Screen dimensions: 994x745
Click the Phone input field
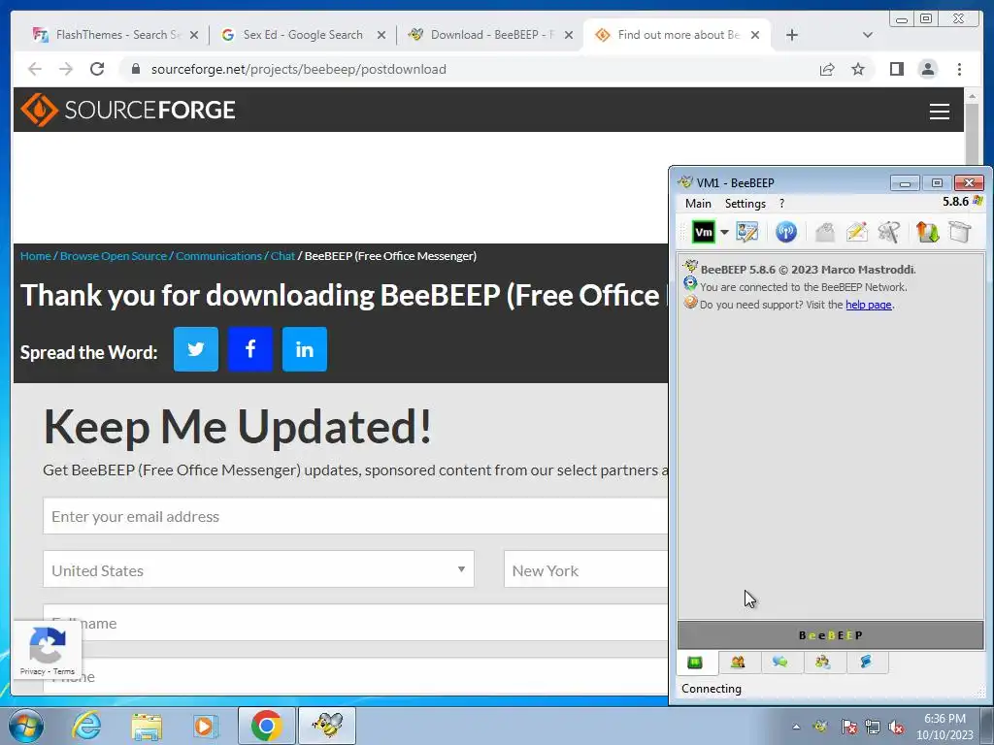(x=355, y=676)
